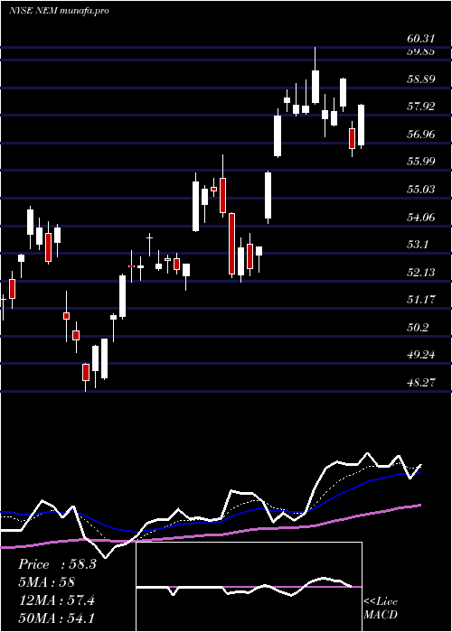
Task: Select the 57.92 price level label
Action: [421, 107]
